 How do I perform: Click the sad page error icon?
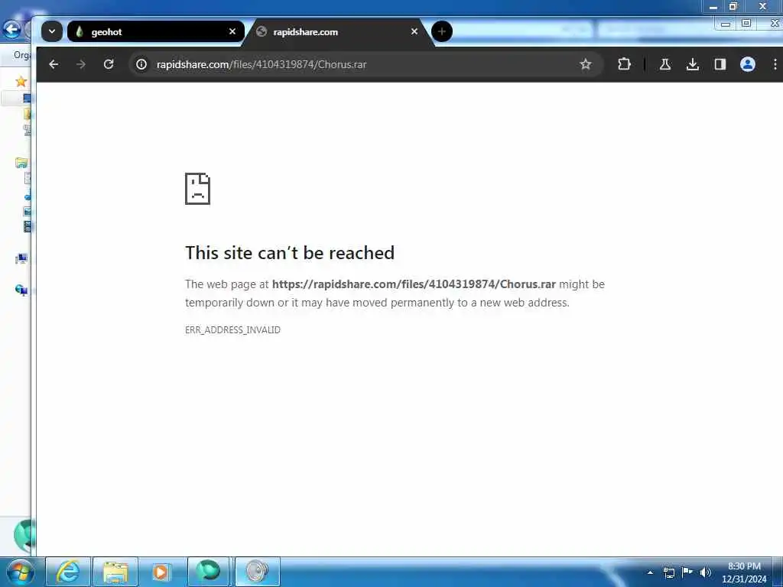(198, 189)
